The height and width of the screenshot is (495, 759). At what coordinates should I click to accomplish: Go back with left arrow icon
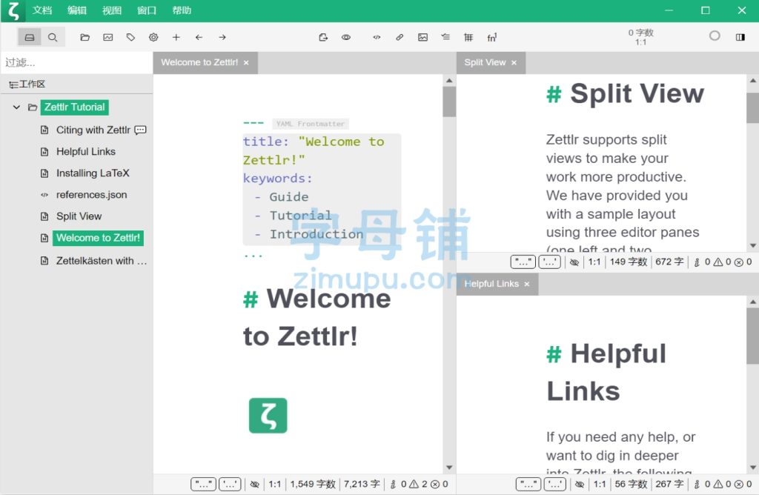(x=199, y=37)
